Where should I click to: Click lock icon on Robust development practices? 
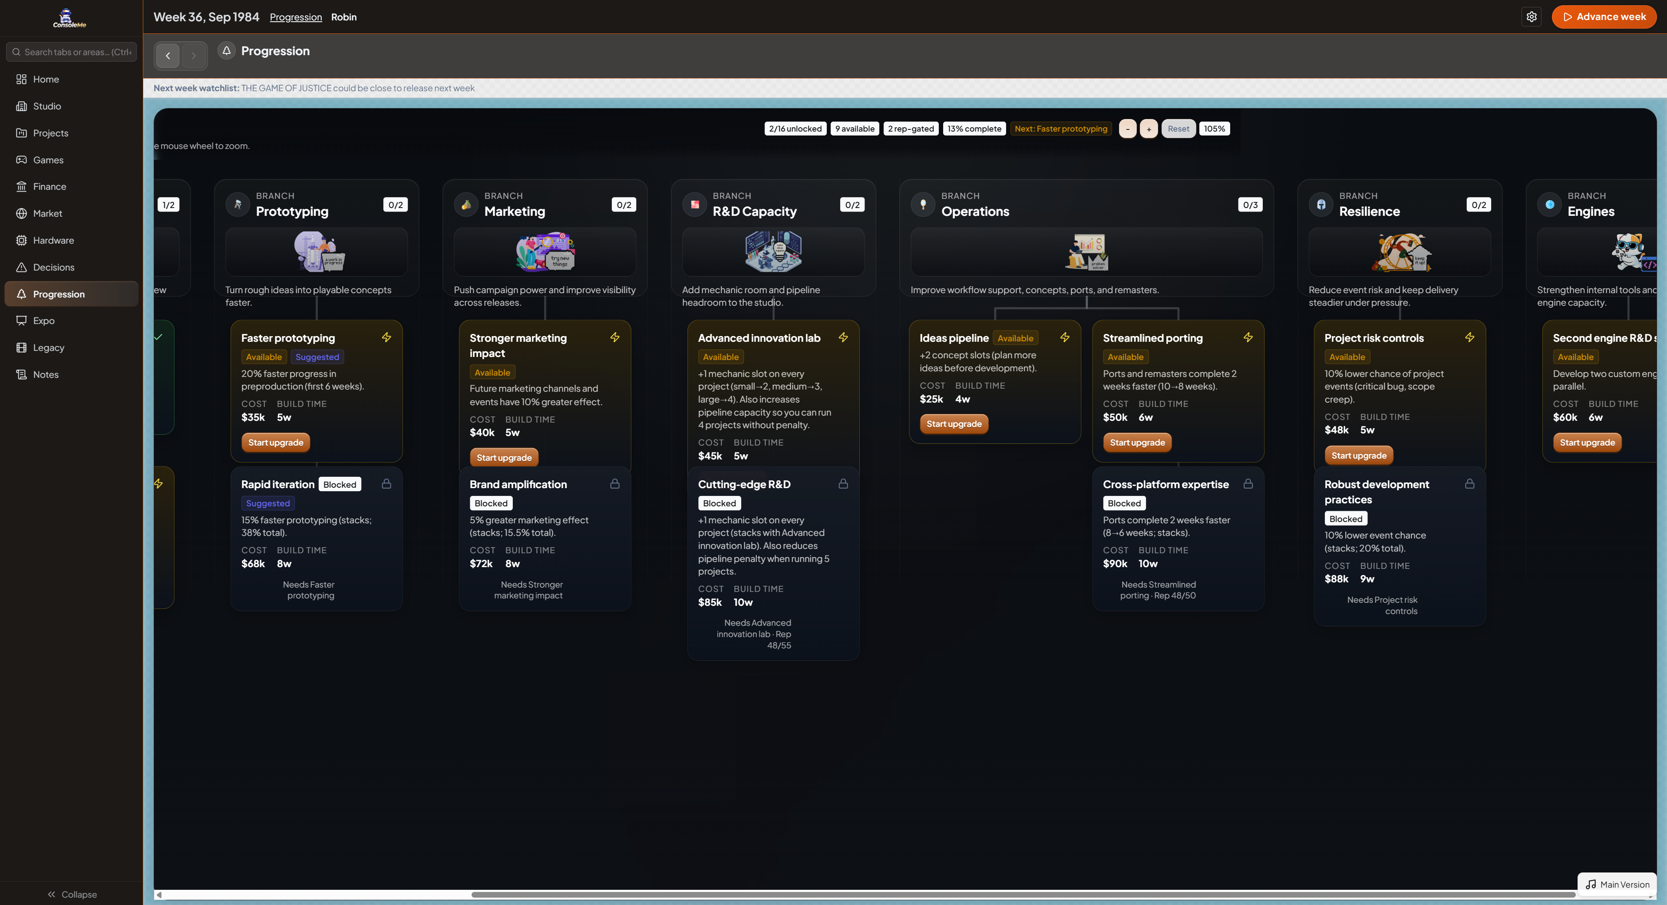pyautogui.click(x=1469, y=484)
